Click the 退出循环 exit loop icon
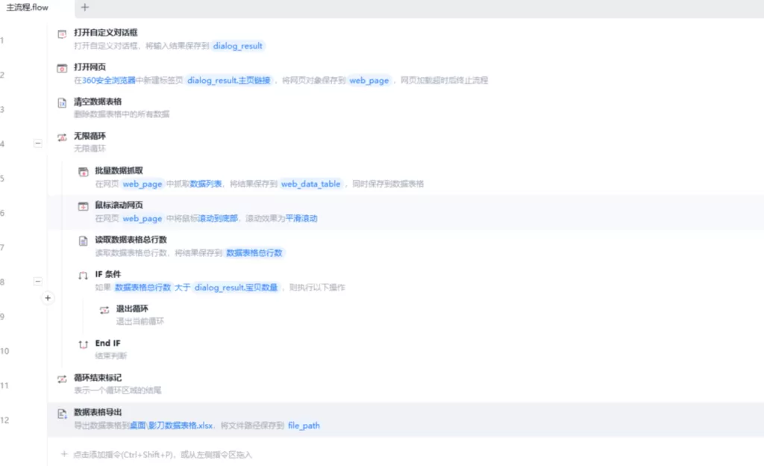This screenshot has width=764, height=466. pos(103,308)
